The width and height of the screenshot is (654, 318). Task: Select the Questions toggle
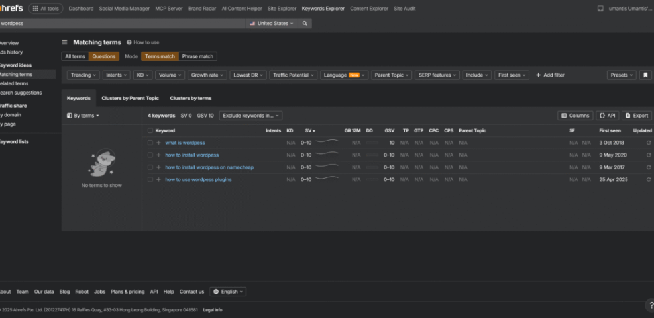pos(104,56)
